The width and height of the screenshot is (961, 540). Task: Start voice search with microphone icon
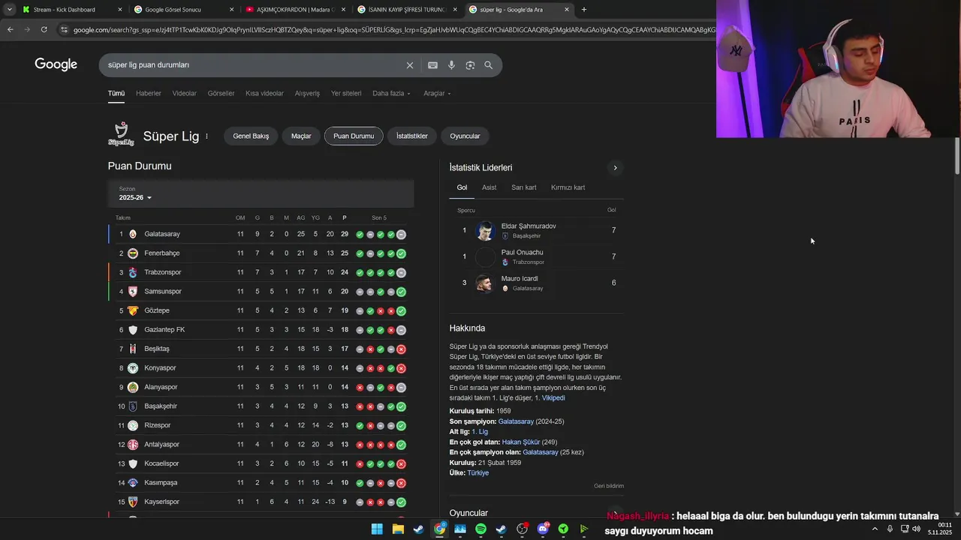(451, 65)
